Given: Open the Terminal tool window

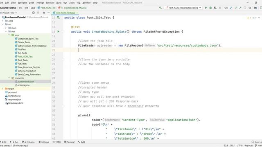Looking at the screenshot, I should point(69,142).
